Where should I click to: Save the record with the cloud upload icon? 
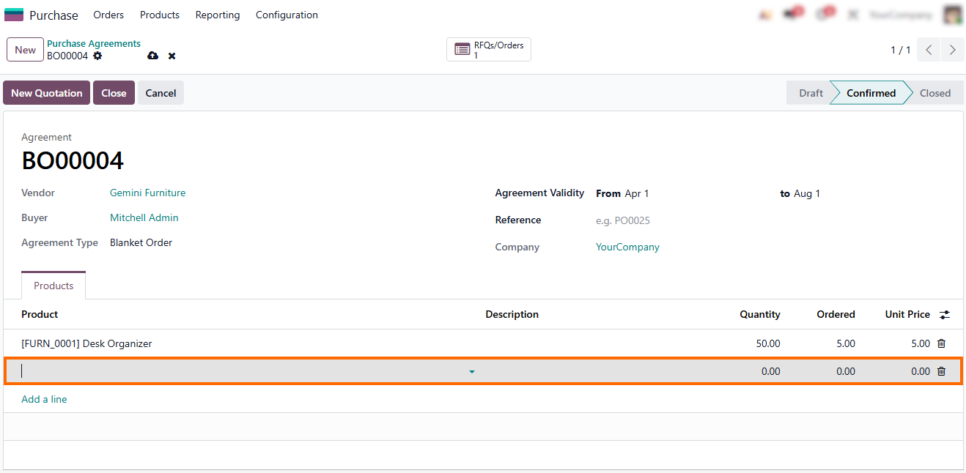(152, 56)
